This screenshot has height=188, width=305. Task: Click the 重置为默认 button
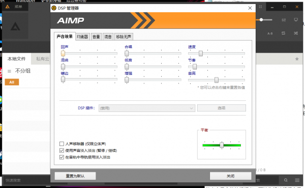(x=75, y=176)
